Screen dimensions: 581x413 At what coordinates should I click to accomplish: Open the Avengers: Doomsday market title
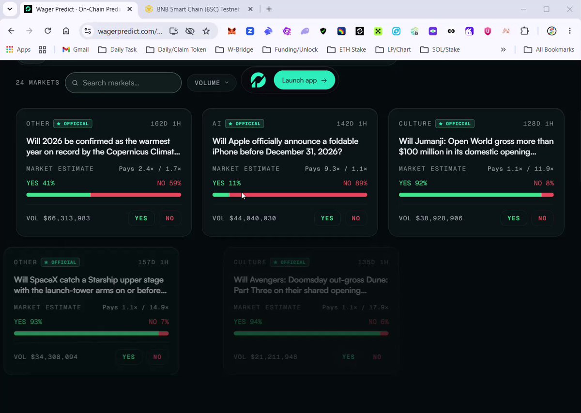(311, 285)
